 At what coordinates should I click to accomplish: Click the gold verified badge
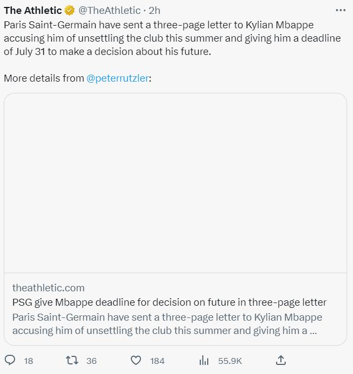pos(70,10)
